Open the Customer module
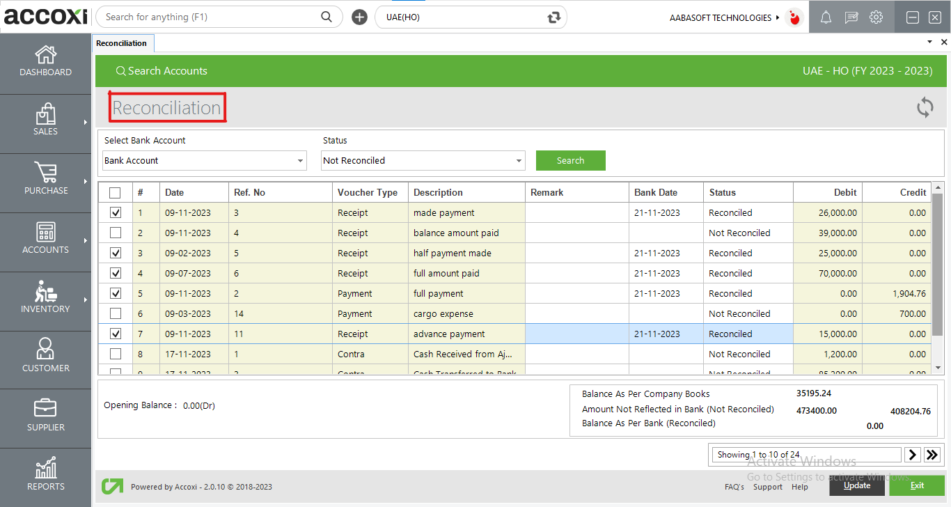951x507 pixels. click(45, 359)
